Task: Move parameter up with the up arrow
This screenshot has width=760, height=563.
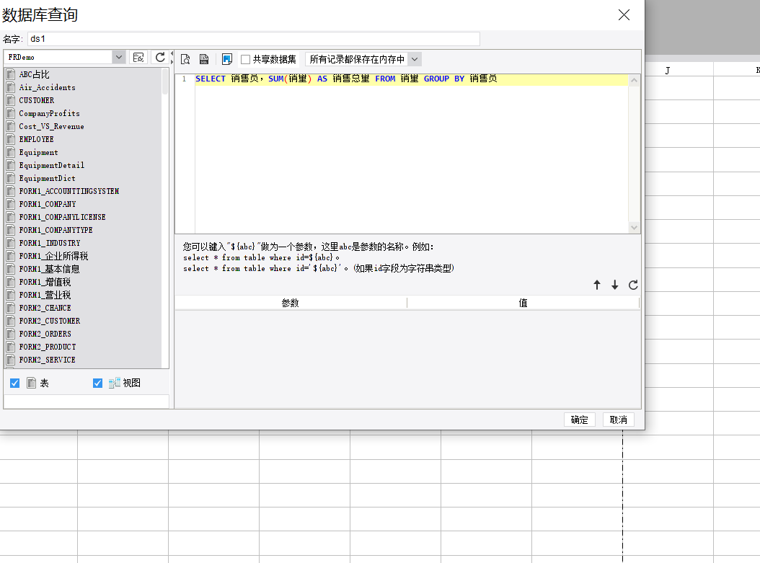Action: [x=597, y=285]
